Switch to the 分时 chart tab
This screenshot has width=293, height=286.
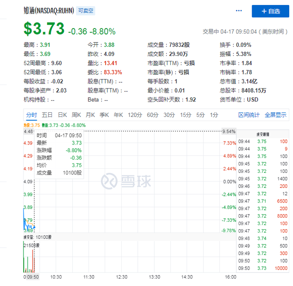[x=31, y=115]
